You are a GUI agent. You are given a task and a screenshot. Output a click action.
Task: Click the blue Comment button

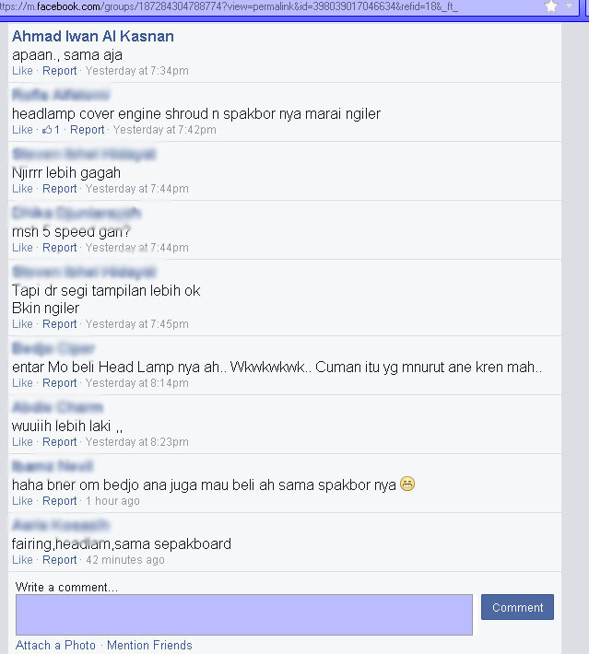517,607
